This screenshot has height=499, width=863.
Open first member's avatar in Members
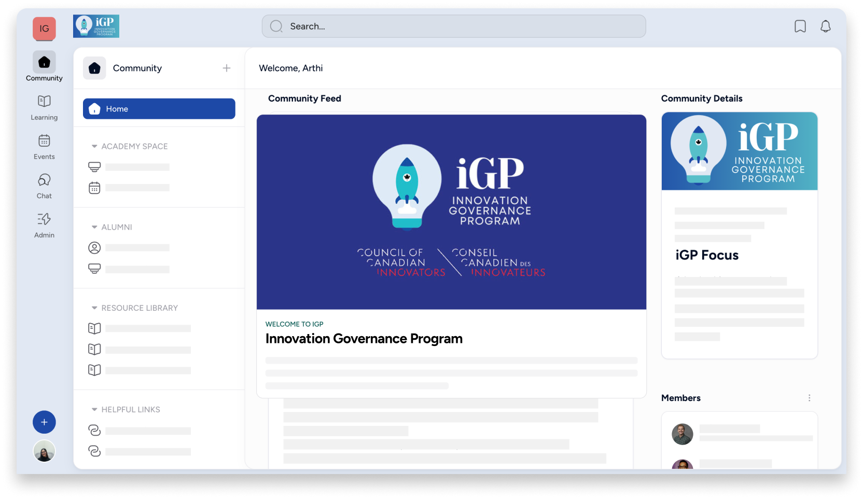click(683, 434)
